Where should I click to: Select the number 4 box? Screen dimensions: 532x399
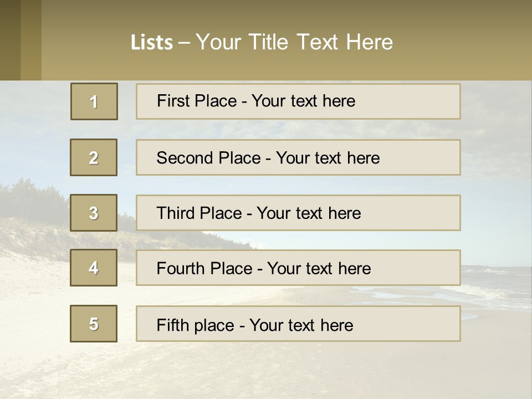pos(94,268)
